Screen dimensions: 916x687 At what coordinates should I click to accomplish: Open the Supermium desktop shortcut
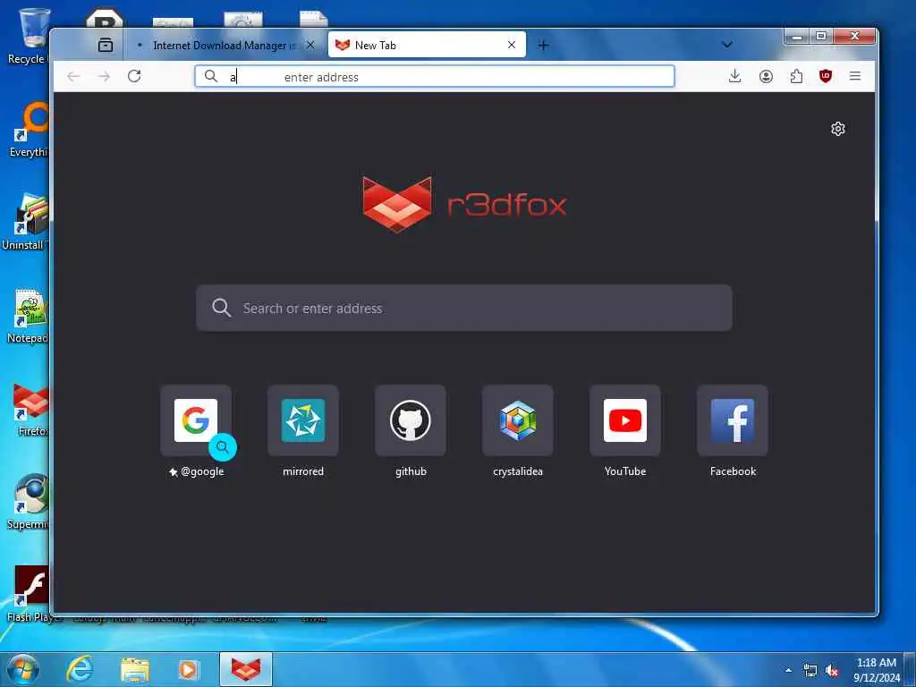coord(28,503)
